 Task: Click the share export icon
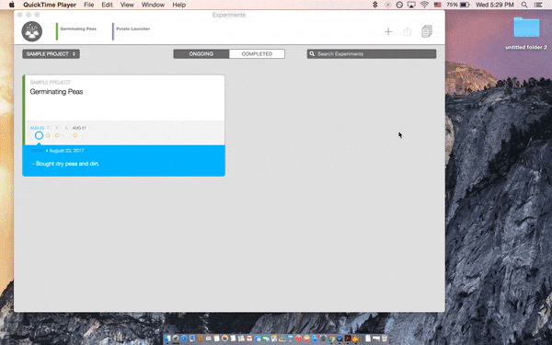[x=408, y=31]
